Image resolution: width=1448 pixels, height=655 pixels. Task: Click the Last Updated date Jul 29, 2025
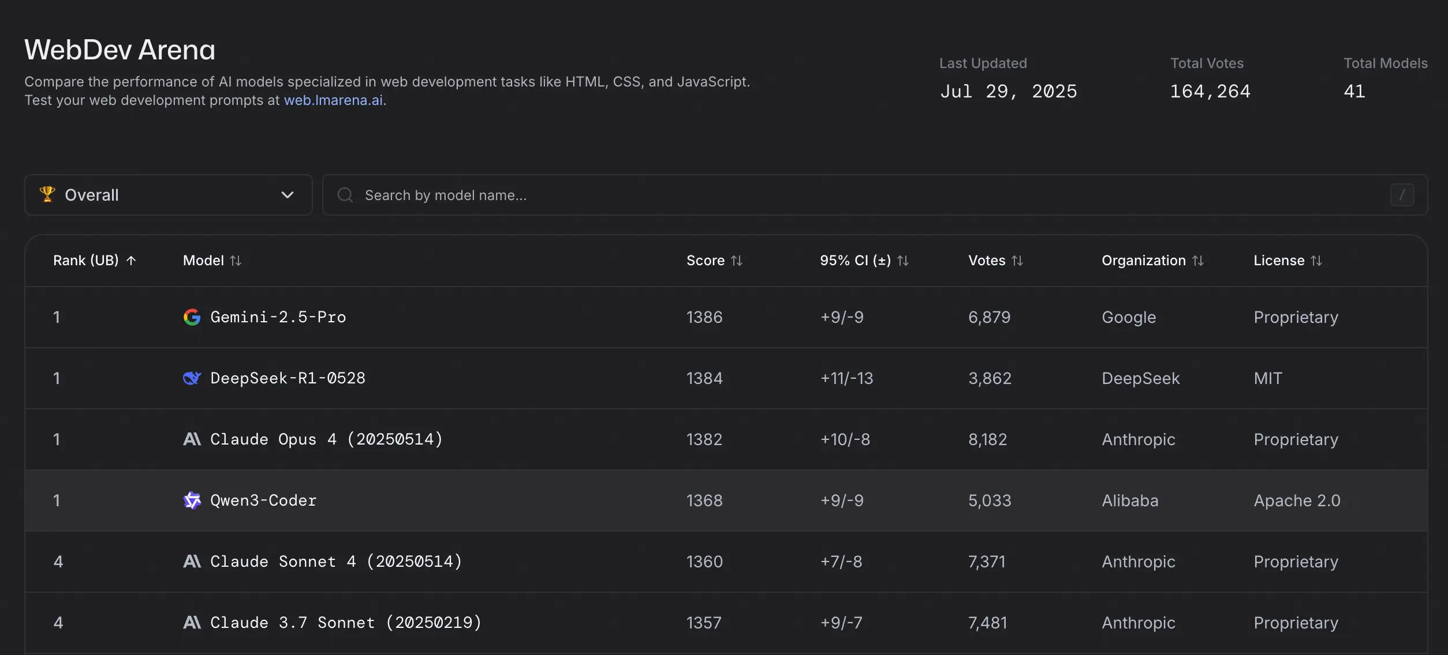(1009, 91)
